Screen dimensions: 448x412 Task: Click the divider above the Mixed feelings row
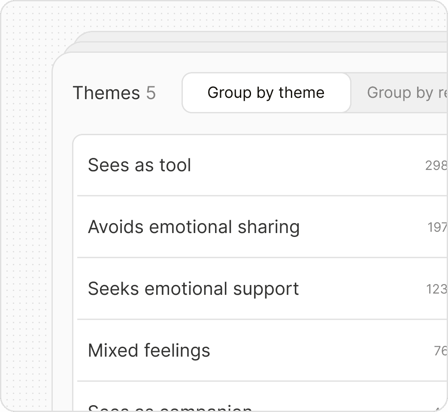[257, 319]
